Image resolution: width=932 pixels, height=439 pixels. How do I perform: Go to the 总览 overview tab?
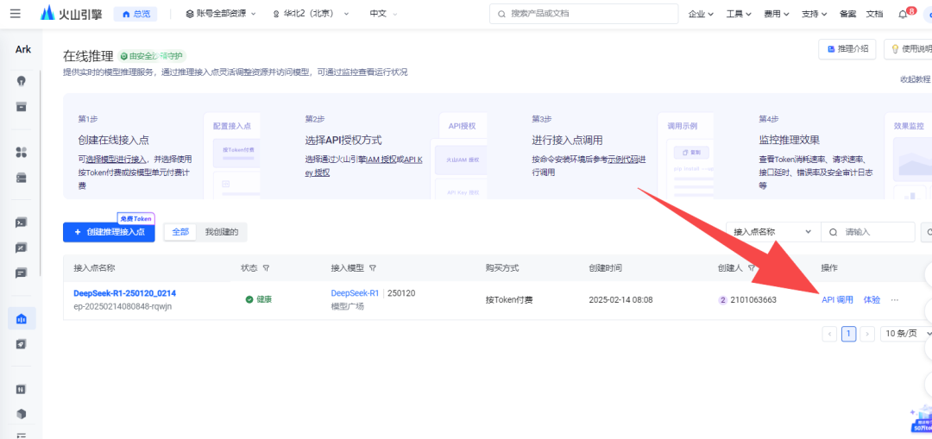click(x=135, y=14)
